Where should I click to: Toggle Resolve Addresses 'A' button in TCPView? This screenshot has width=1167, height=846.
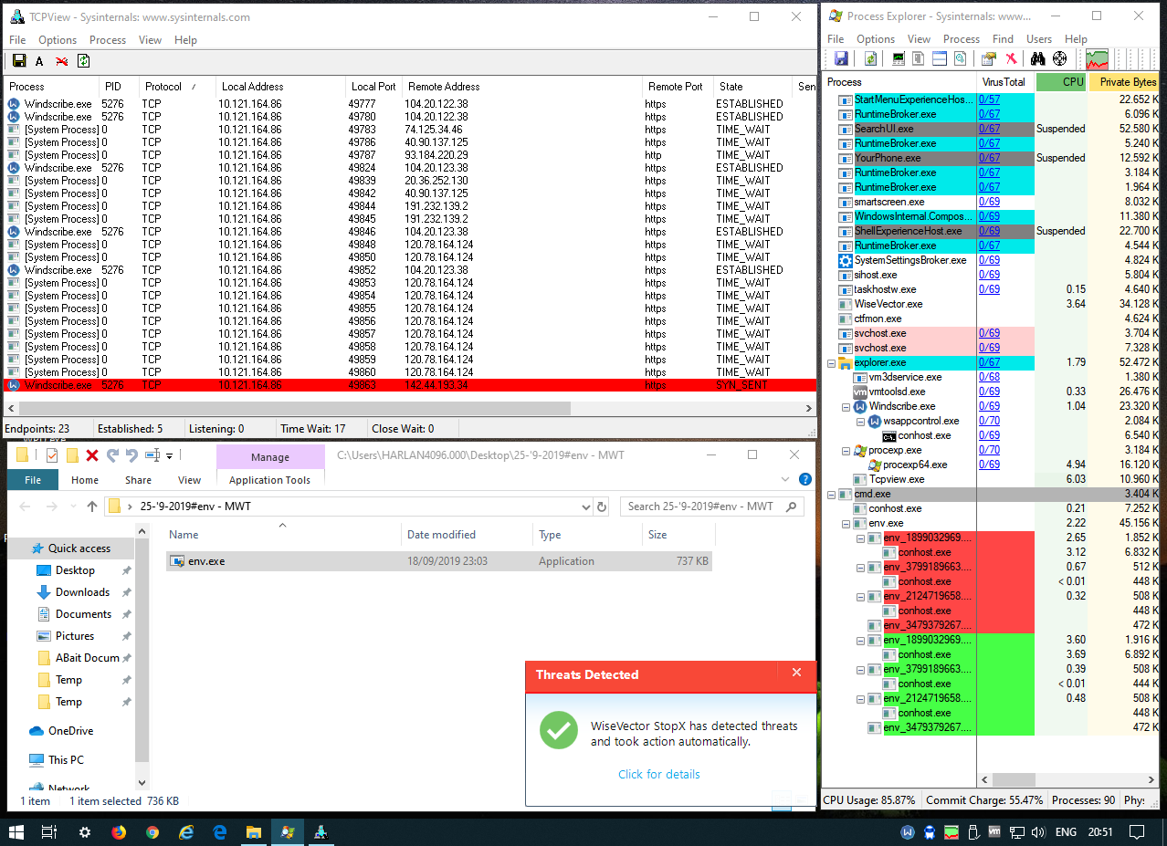(x=39, y=61)
